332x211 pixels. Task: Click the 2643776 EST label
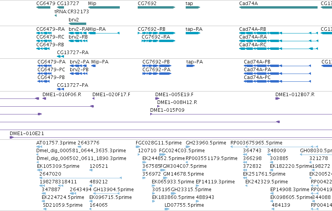coord(89,143)
